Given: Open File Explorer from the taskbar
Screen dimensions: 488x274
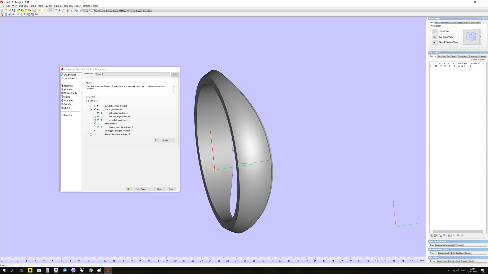Looking at the screenshot, I should click(x=39, y=270).
